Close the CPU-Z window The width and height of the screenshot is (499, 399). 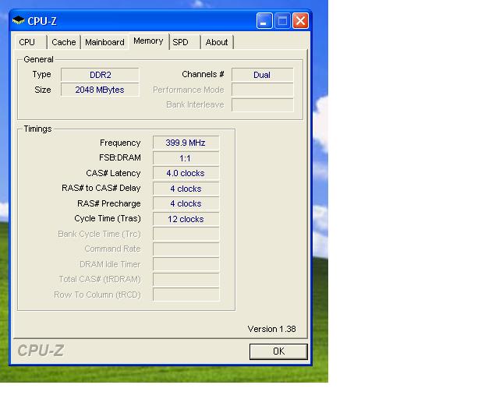pos(300,21)
